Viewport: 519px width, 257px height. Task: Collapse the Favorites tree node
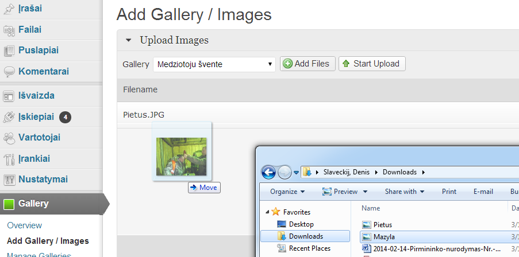coord(267,212)
